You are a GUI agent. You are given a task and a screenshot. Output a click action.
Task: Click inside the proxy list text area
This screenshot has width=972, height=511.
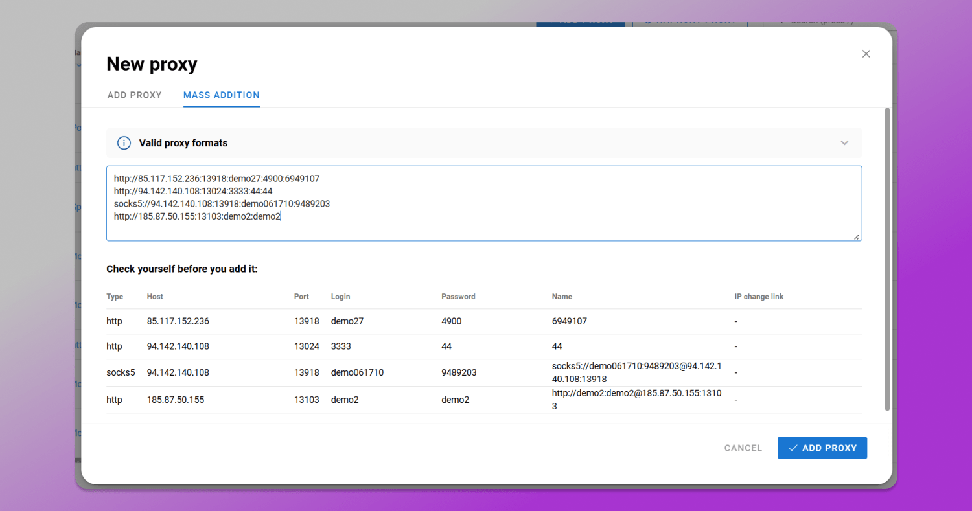pos(485,203)
